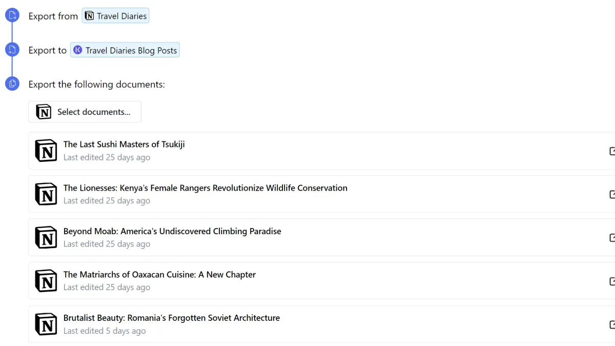This screenshot has width=615, height=346.
Task: Open external link for Last Sushi Masters
Action: (612, 151)
